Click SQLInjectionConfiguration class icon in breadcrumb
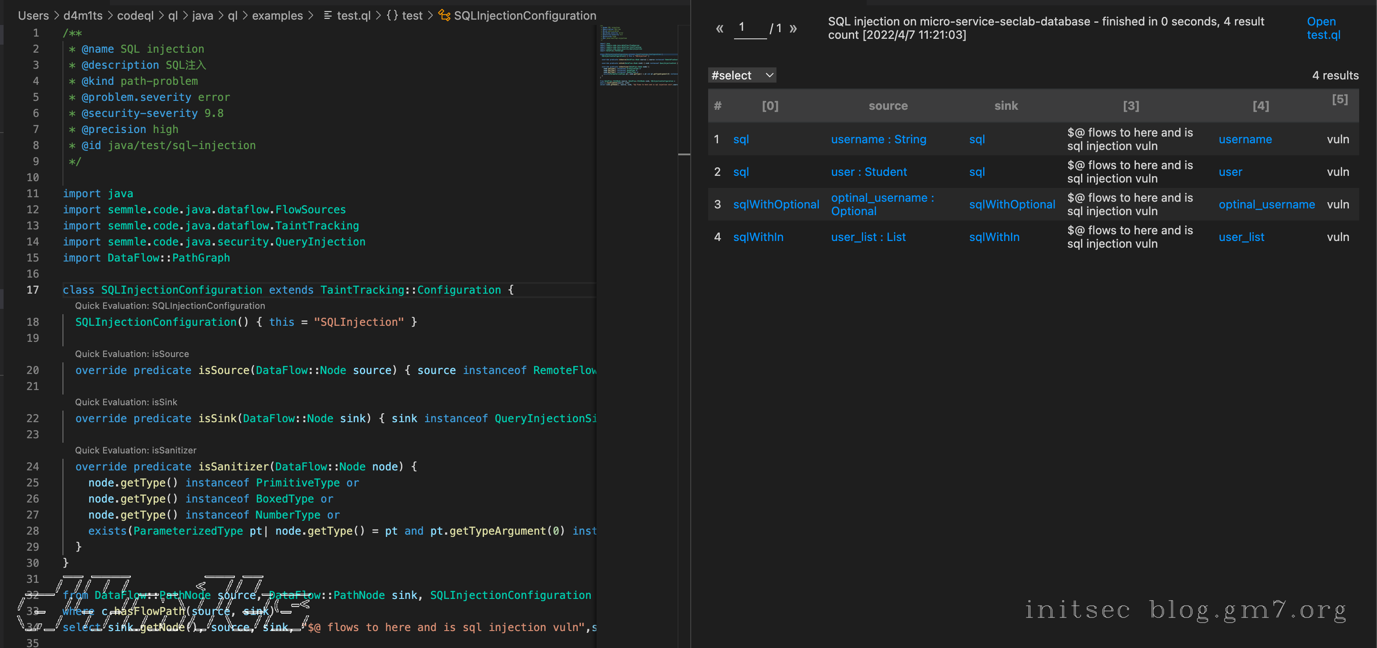The image size is (1377, 648). [444, 16]
